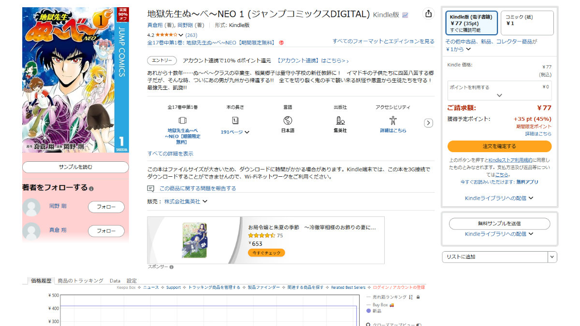Image resolution: width=580 pixels, height=326 pixels.
Task: Open ログイン / アカウントの登録 Keepa link
Action: [x=399, y=287]
